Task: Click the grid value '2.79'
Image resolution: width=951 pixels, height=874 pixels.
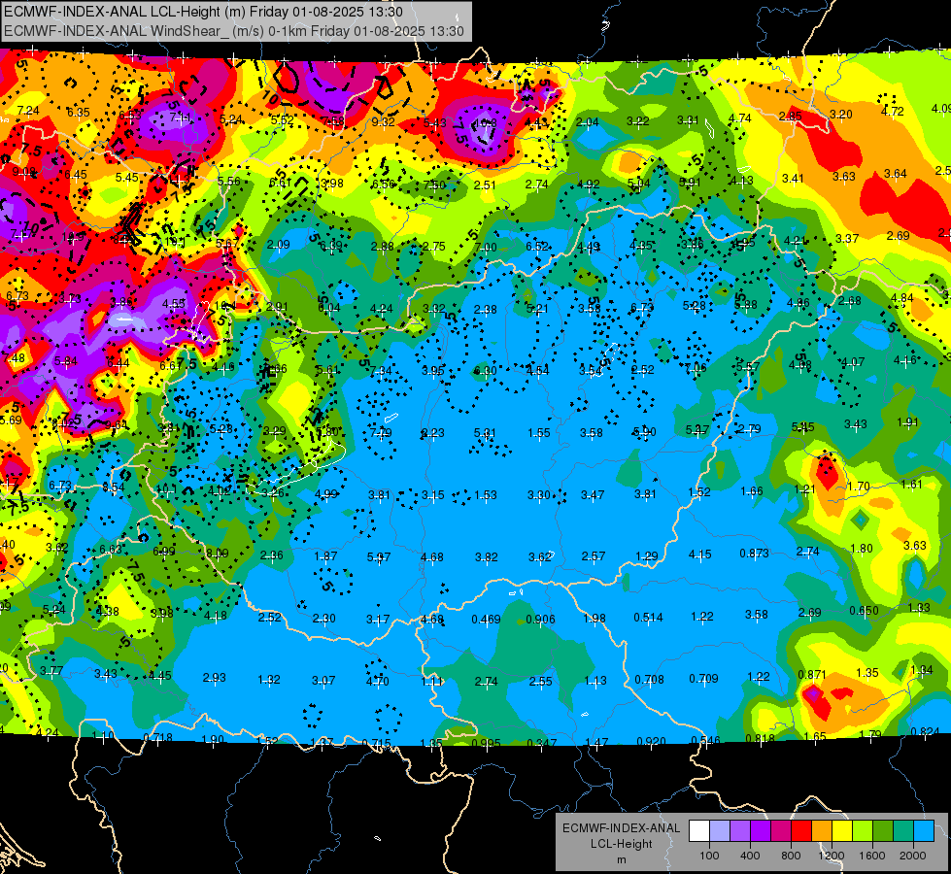Action: [x=749, y=429]
